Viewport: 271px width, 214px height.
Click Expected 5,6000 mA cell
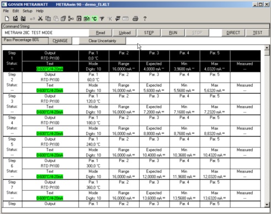[154, 88]
